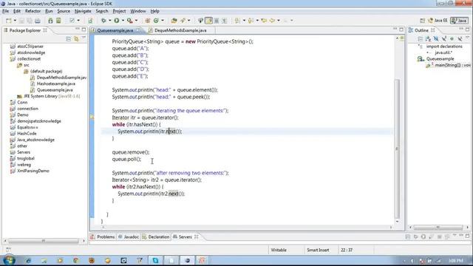The height and width of the screenshot is (266, 473).
Task: Open the File menu
Action: (x=5, y=11)
